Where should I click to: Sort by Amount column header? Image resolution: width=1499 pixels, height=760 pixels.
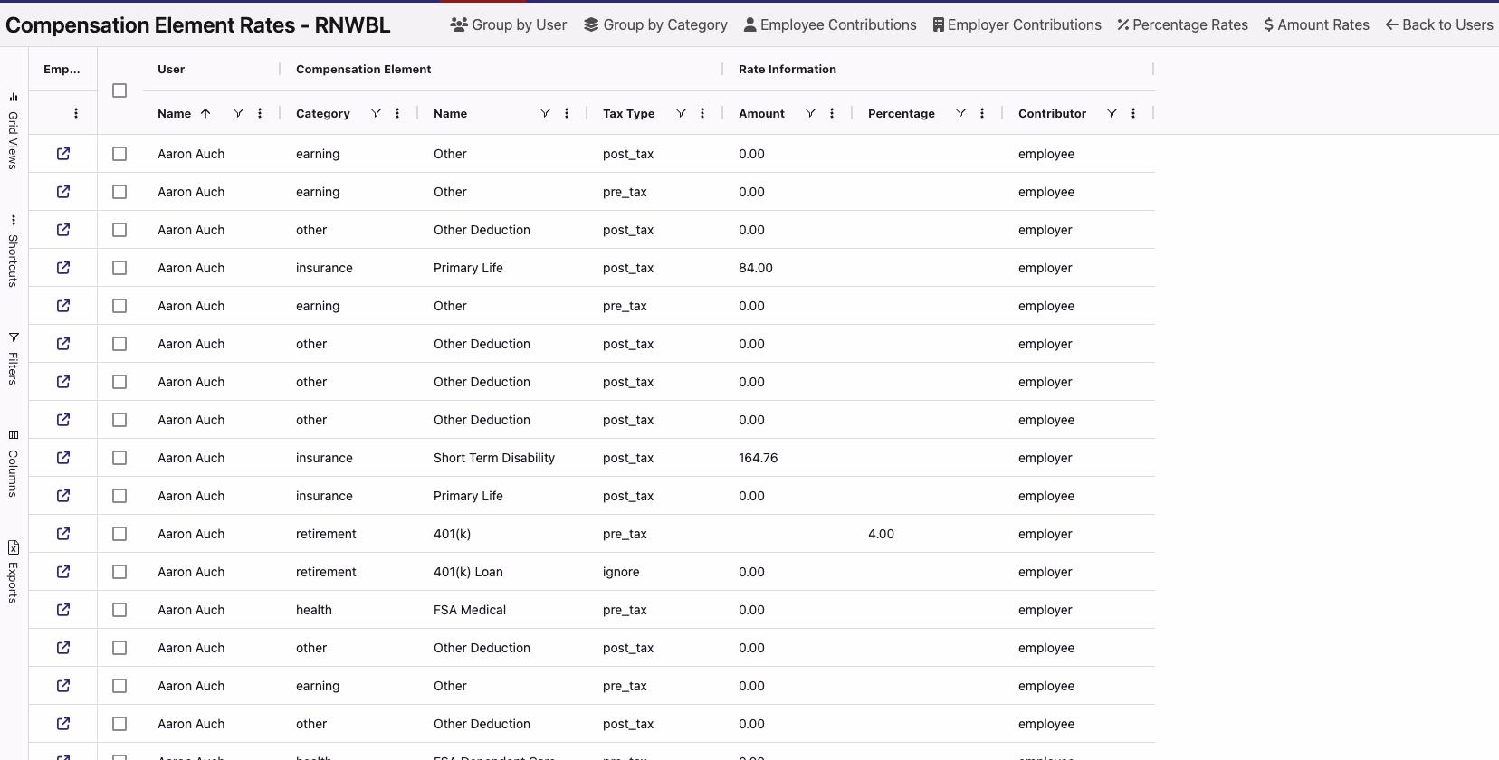[x=761, y=113]
